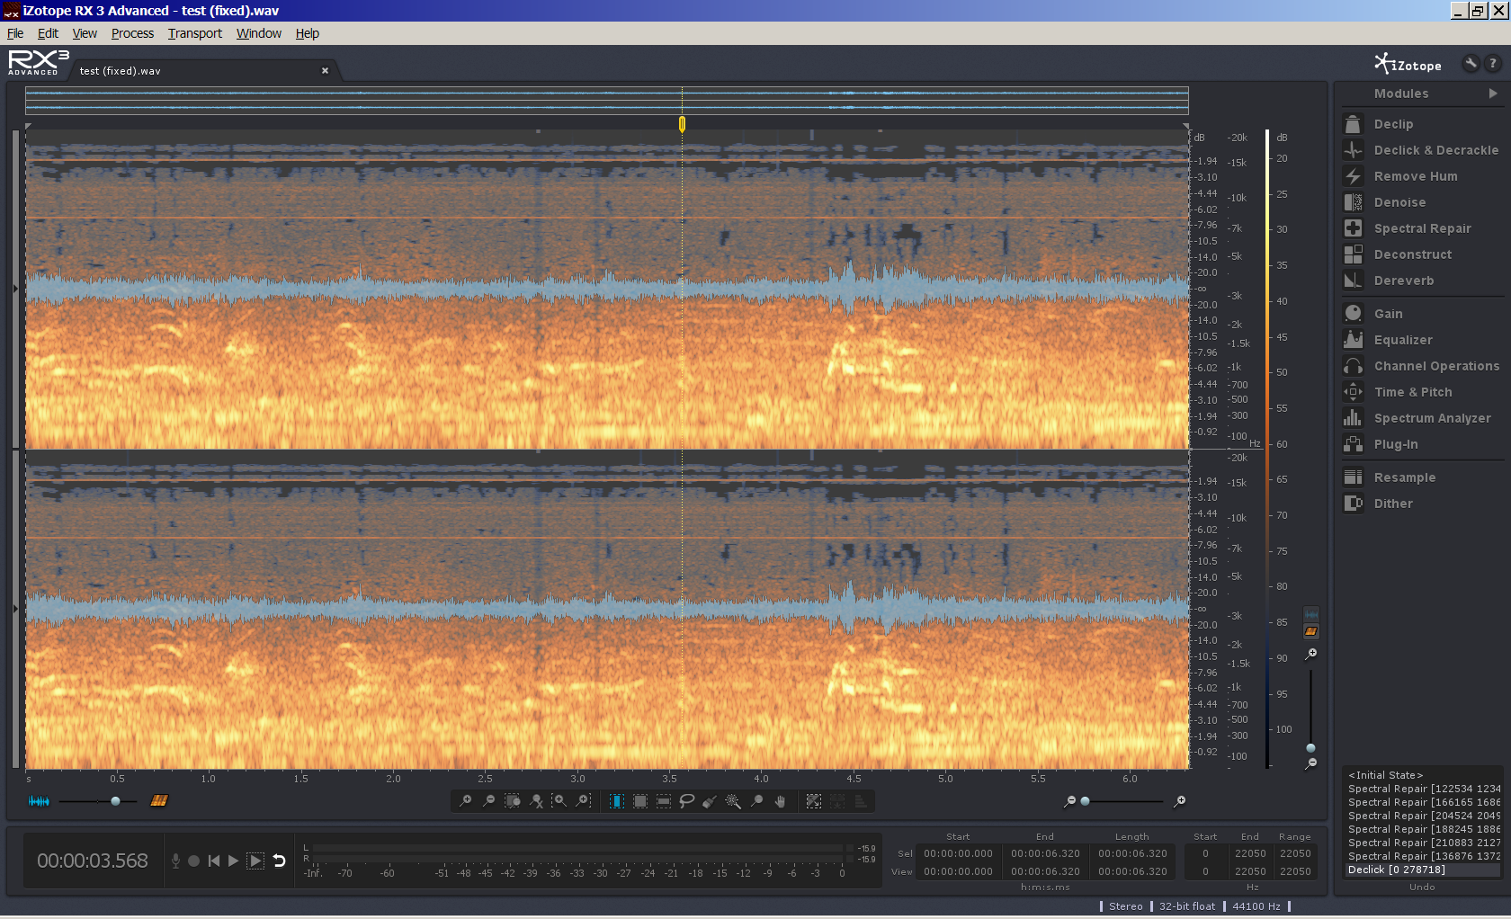The width and height of the screenshot is (1511, 919).
Task: Open the Channel Operations module
Action: coord(1421,366)
